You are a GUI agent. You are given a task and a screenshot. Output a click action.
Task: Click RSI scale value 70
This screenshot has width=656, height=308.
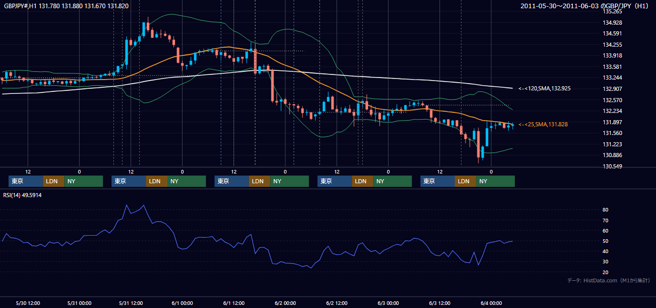pyautogui.click(x=606, y=220)
